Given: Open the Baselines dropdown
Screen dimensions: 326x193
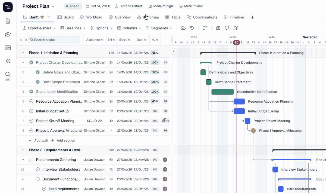Looking at the screenshot, I should click(73, 28).
